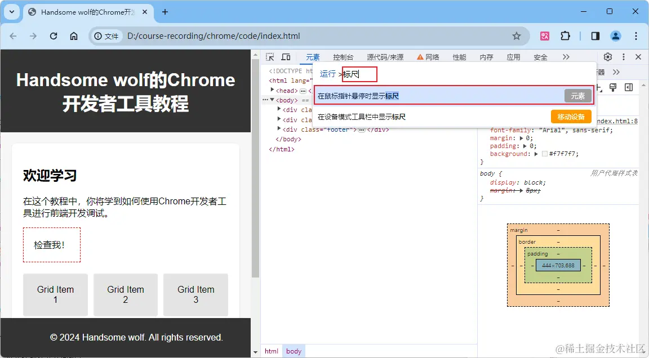The image size is (649, 358).
Task: Click the 444×703.688 content box
Action: 558,265
